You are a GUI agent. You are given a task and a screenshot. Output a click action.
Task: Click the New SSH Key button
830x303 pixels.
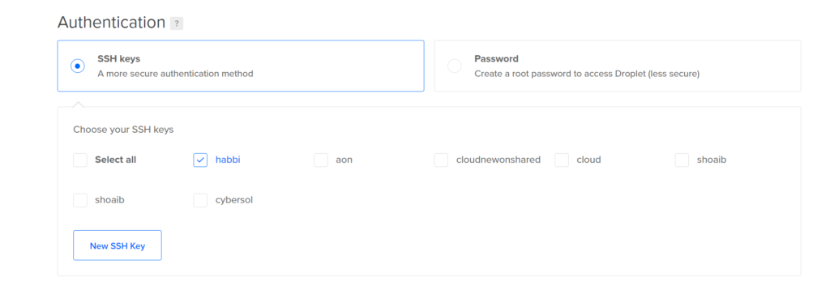(x=118, y=245)
